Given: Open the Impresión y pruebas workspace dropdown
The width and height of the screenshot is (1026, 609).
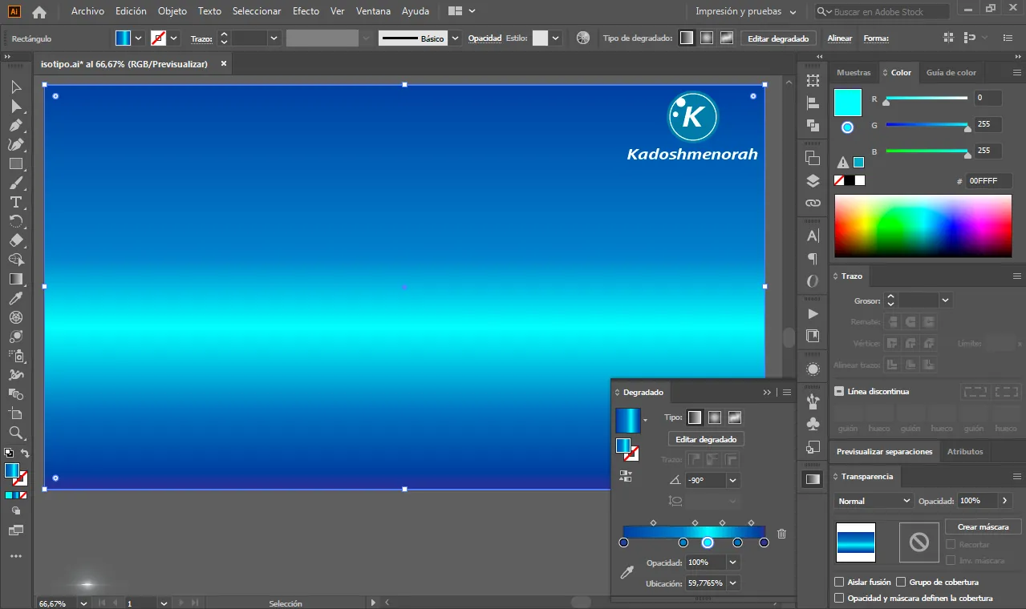Looking at the screenshot, I should [x=746, y=12].
